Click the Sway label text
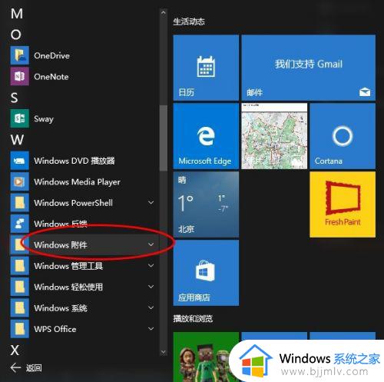Viewport: 384px width, 382px height. (44, 119)
